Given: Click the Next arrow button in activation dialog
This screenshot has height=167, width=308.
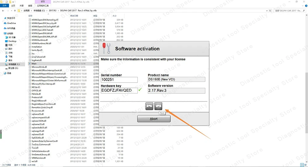Looking at the screenshot, I should 158,106.
